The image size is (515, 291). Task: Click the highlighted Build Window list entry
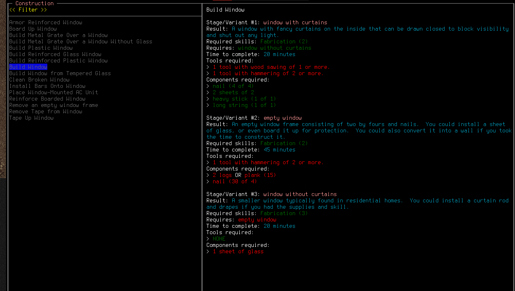[x=28, y=67]
